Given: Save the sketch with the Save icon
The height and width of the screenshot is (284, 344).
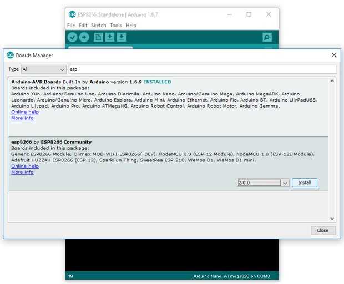Looking at the screenshot, I should [122, 37].
